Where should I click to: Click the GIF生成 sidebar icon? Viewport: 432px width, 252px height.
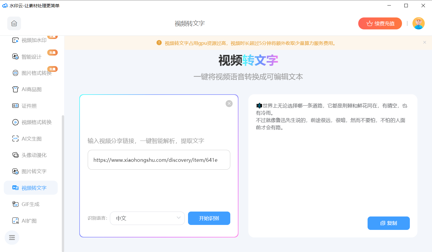(x=15, y=204)
